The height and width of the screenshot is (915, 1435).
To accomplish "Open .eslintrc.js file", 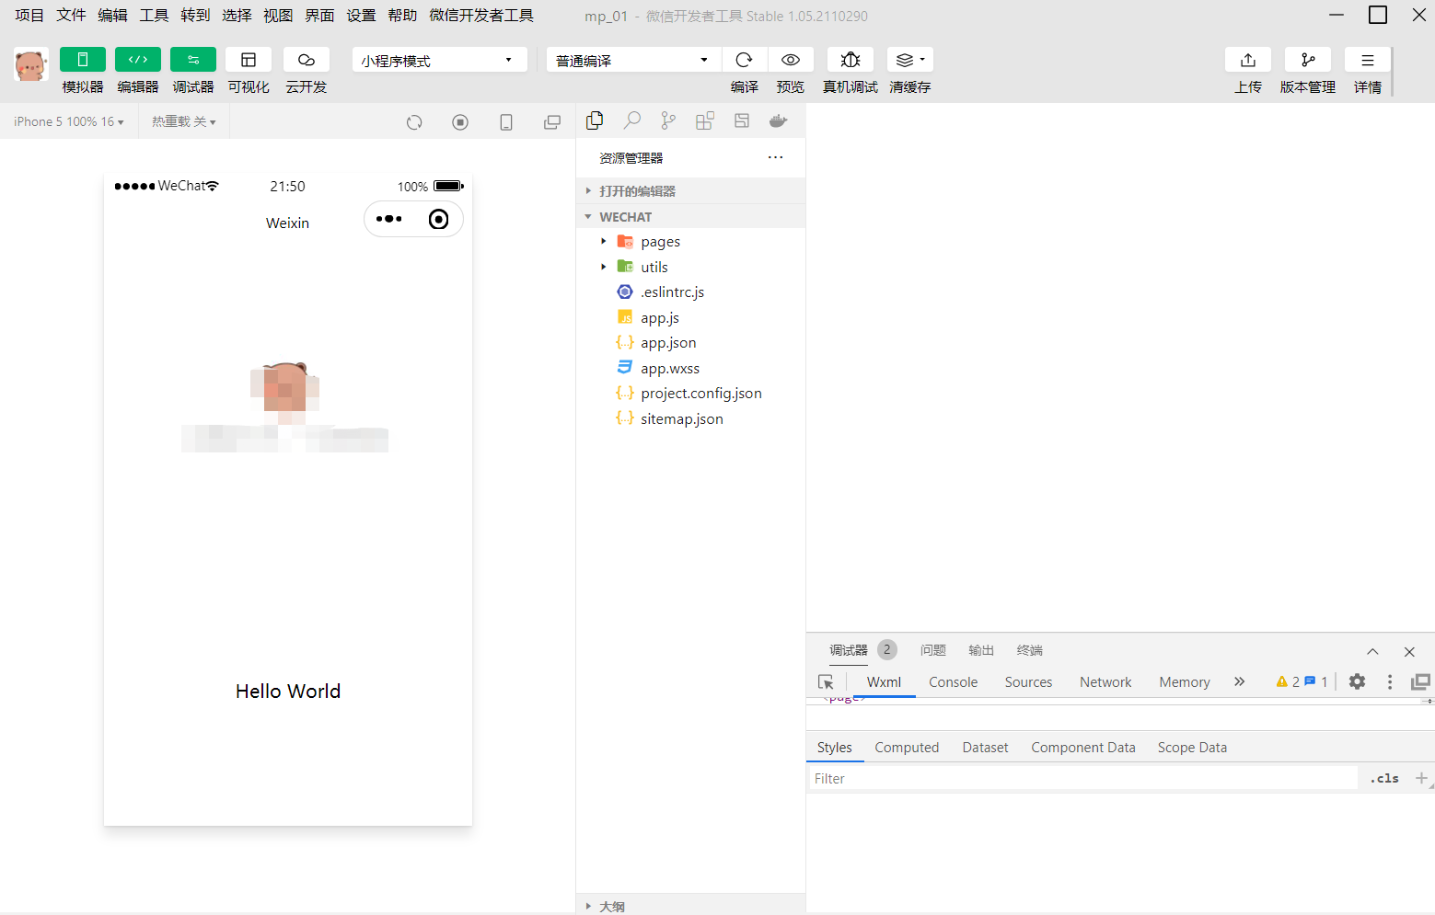I will click(x=690, y=292).
